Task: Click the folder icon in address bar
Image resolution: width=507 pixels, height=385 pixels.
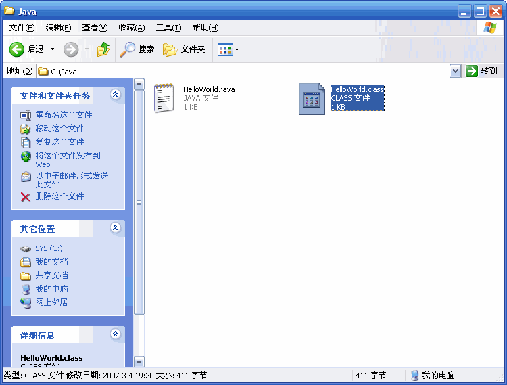Action: 43,72
